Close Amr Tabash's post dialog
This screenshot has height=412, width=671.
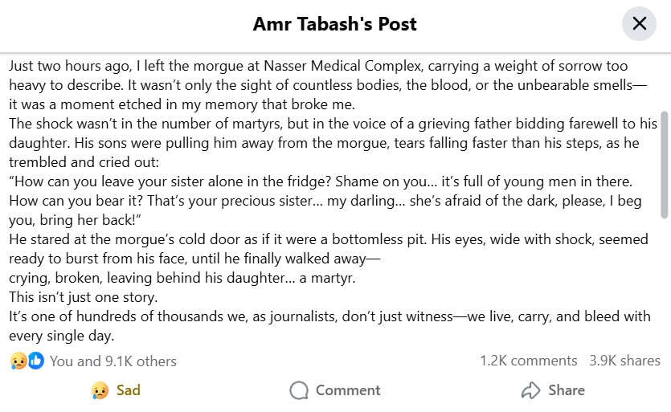[639, 23]
